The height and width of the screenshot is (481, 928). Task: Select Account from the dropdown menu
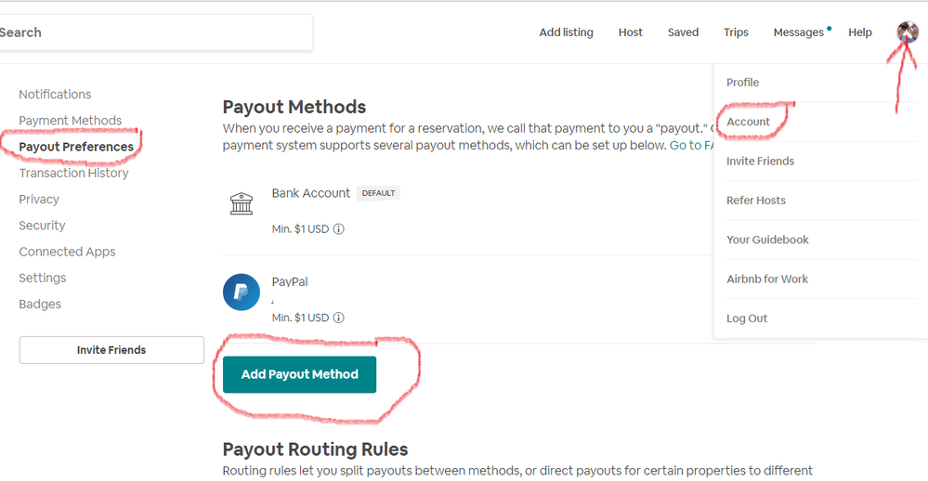(748, 122)
